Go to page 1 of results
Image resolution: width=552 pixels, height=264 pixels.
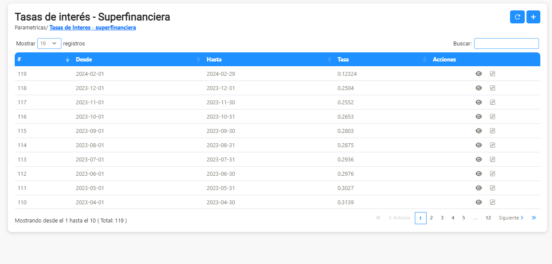(x=420, y=218)
